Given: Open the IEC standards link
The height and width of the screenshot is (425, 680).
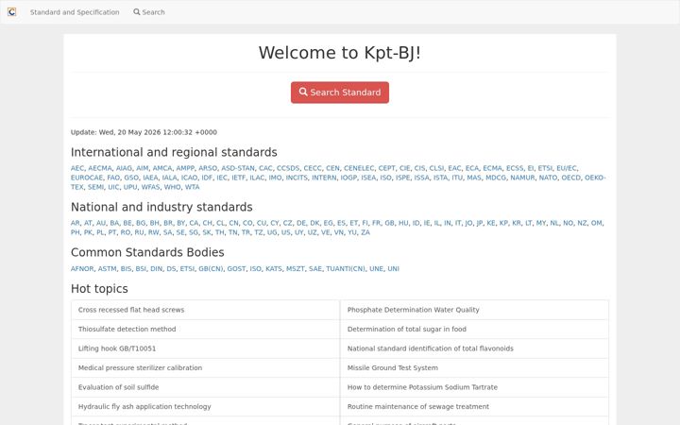Looking at the screenshot, I should (222, 178).
